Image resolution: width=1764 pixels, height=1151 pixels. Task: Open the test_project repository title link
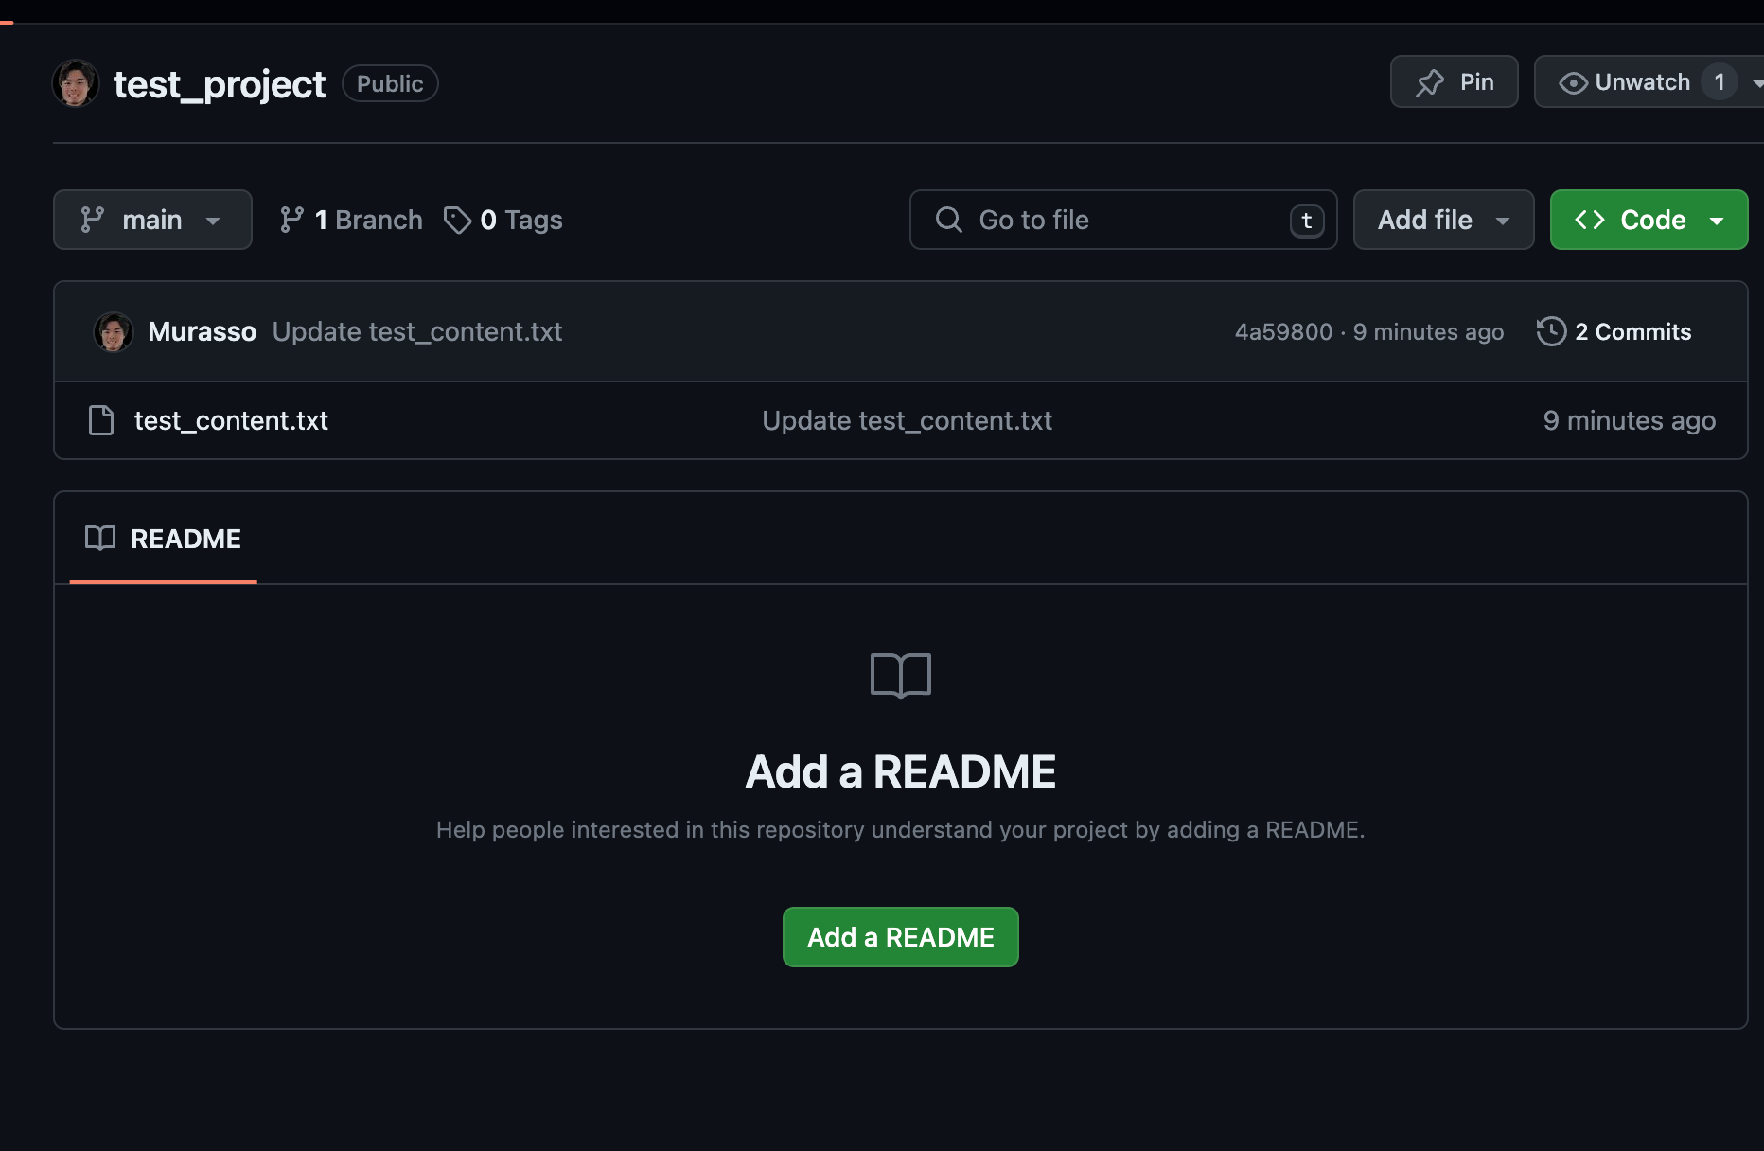(x=219, y=84)
